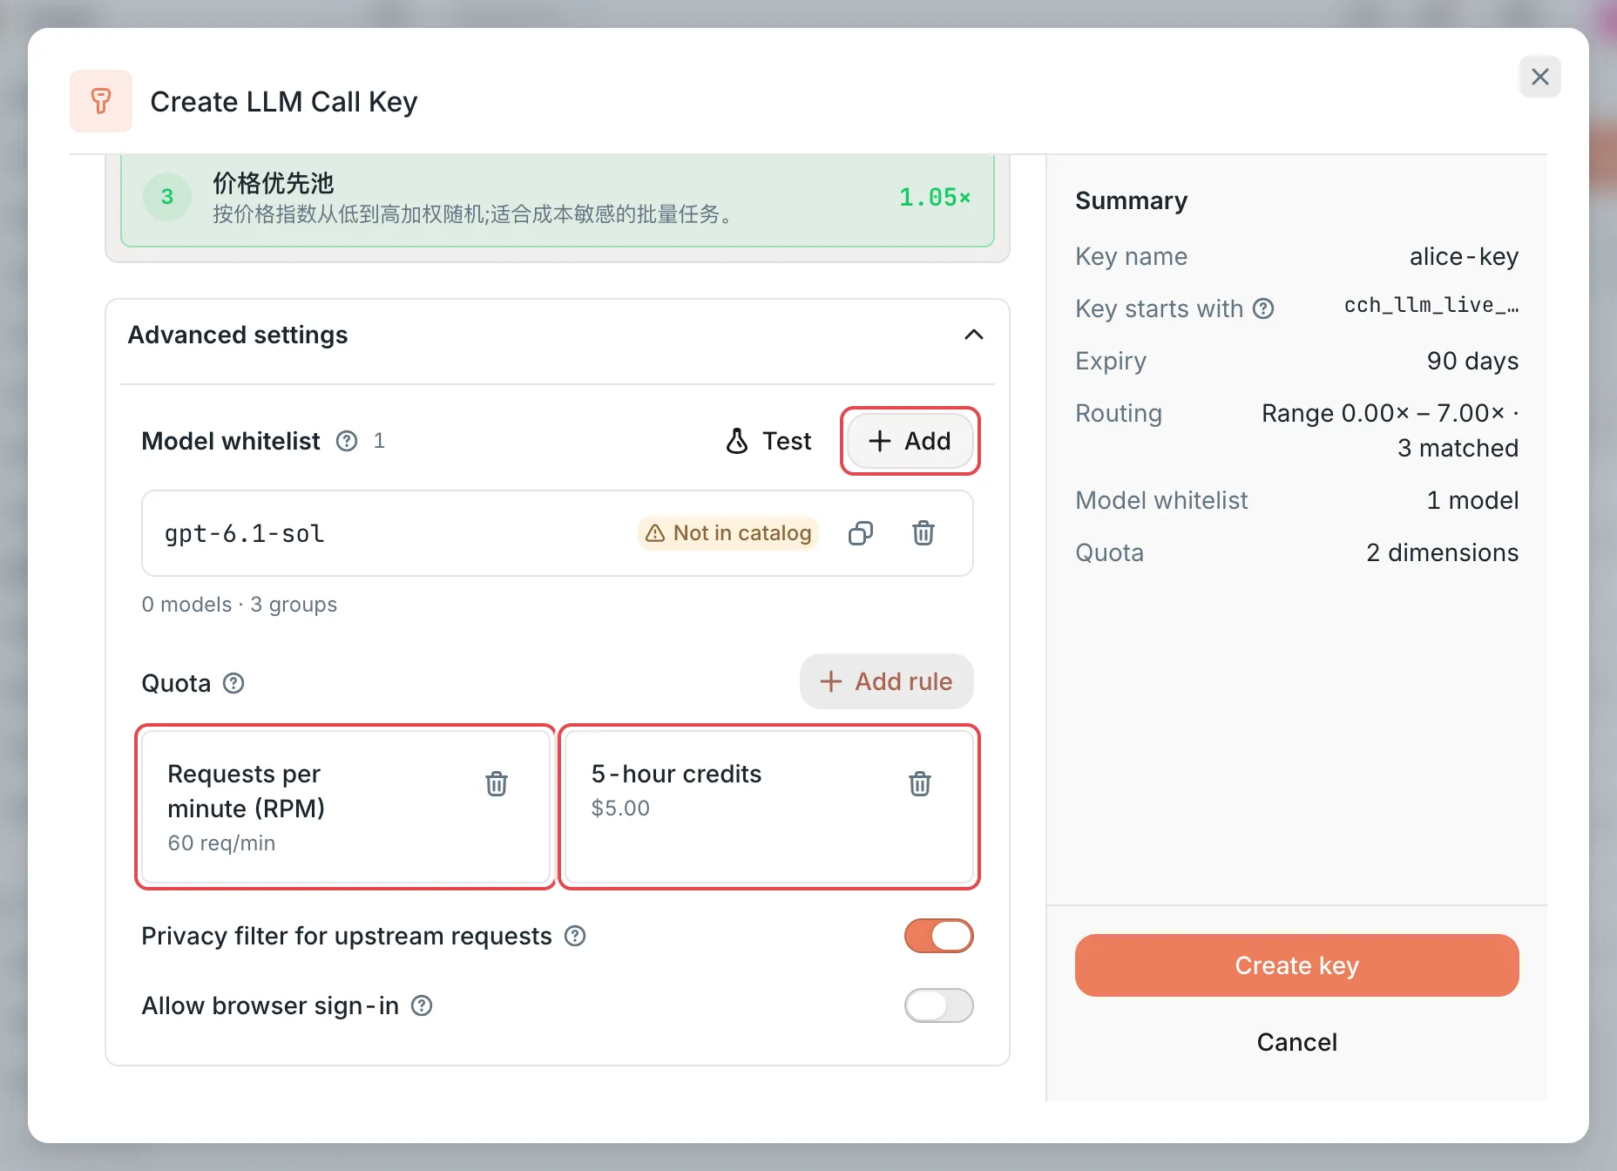
Task: Test the model whitelist
Action: click(768, 441)
